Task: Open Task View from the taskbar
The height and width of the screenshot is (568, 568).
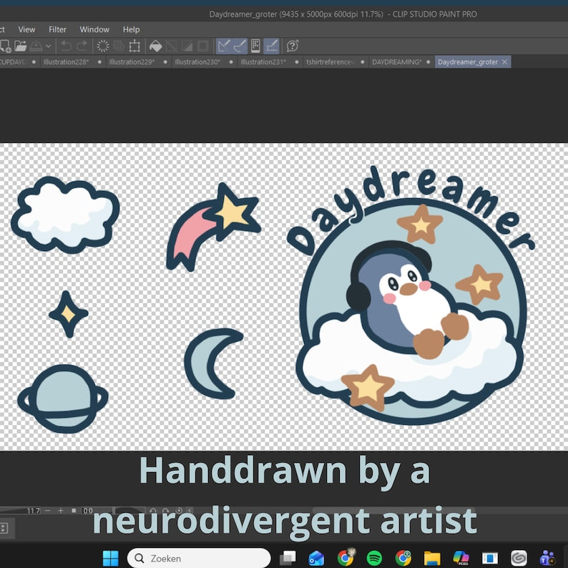Action: pos(288,558)
